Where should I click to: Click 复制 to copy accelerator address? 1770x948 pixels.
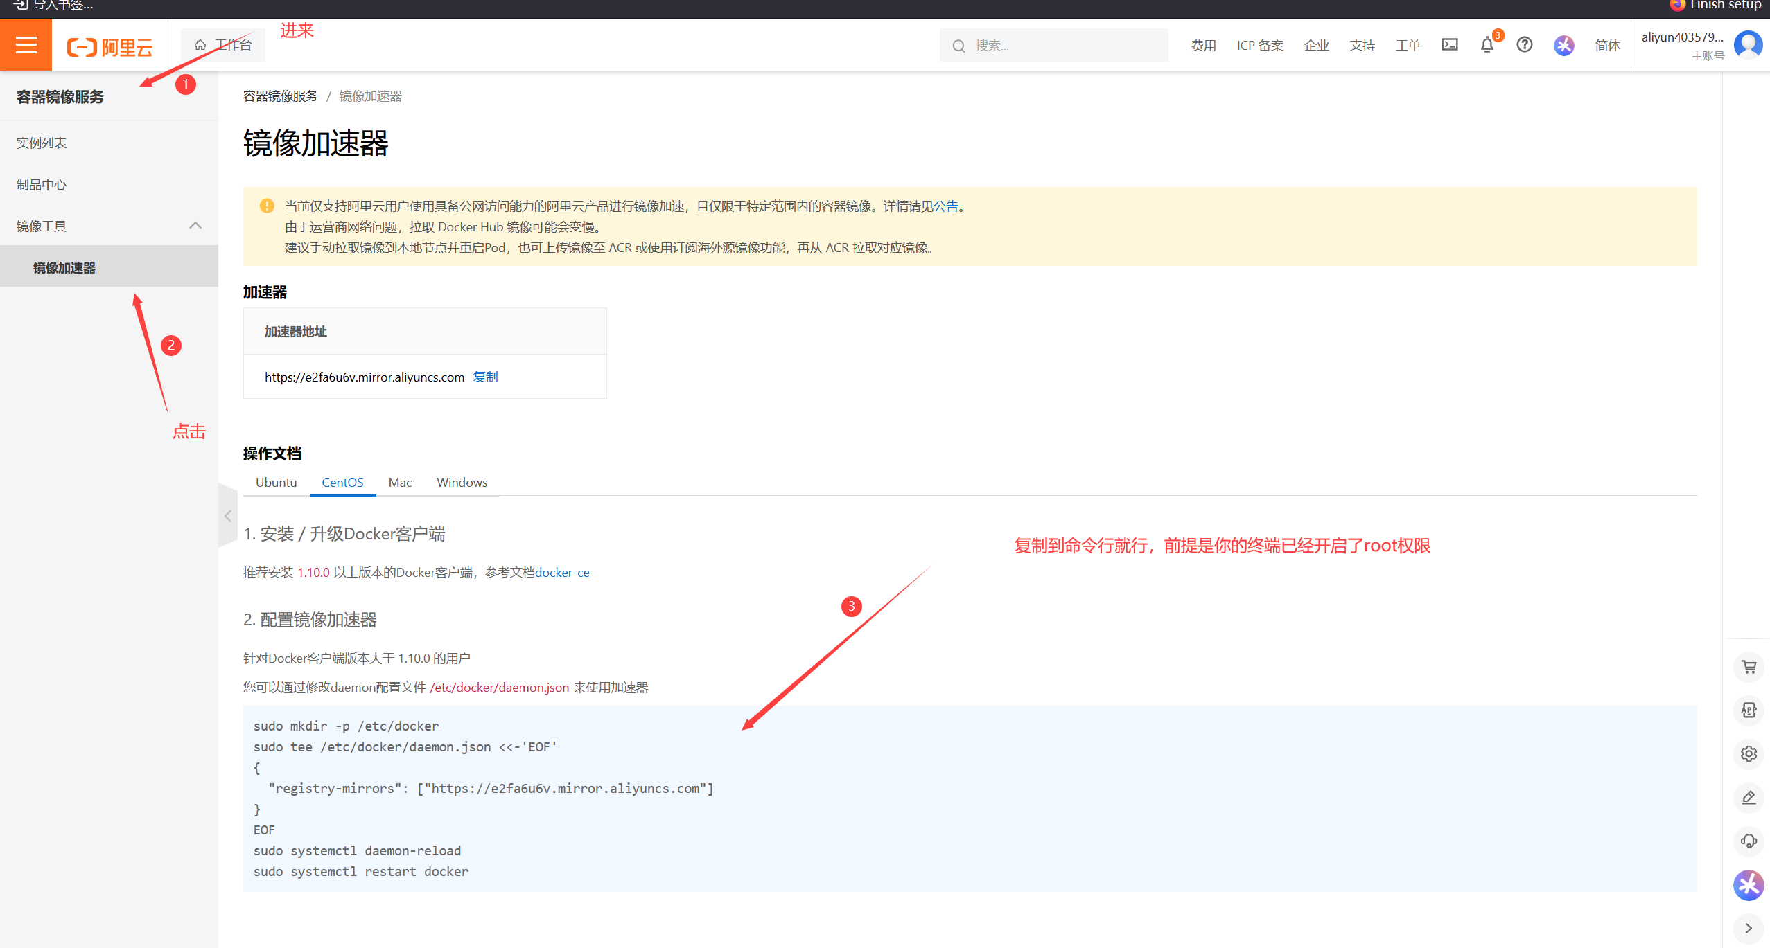click(485, 377)
